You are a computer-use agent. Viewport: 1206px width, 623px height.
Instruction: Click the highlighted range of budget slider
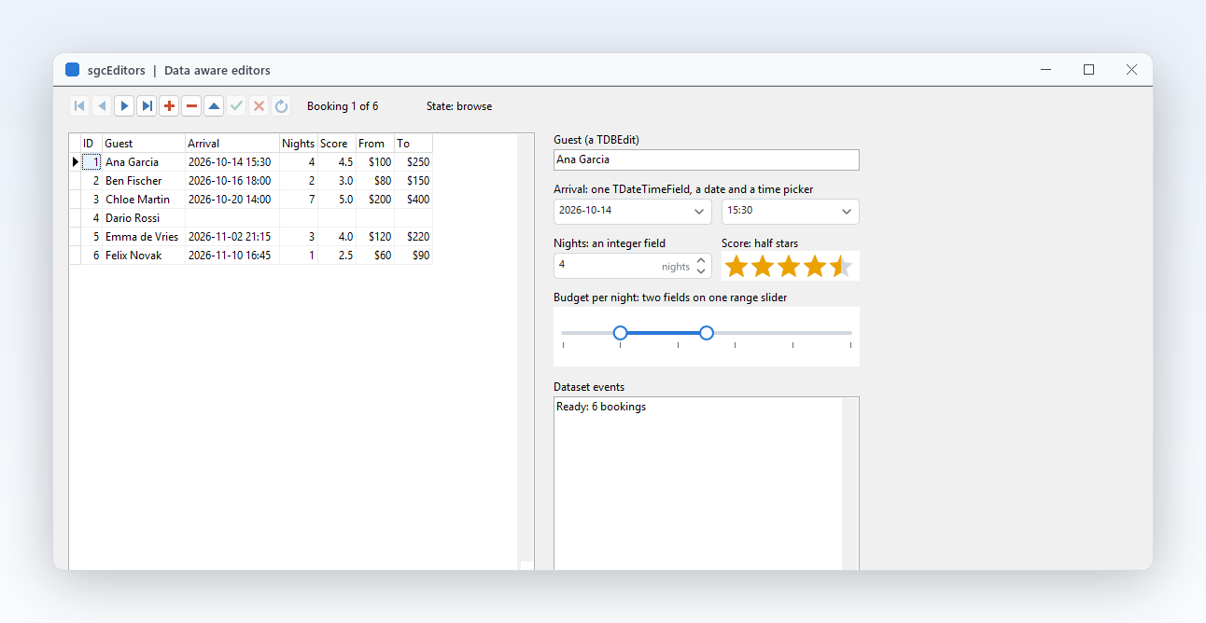tap(663, 333)
